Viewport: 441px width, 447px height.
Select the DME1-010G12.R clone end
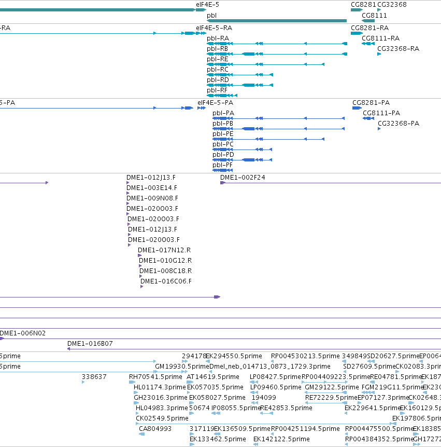[x=140, y=266]
